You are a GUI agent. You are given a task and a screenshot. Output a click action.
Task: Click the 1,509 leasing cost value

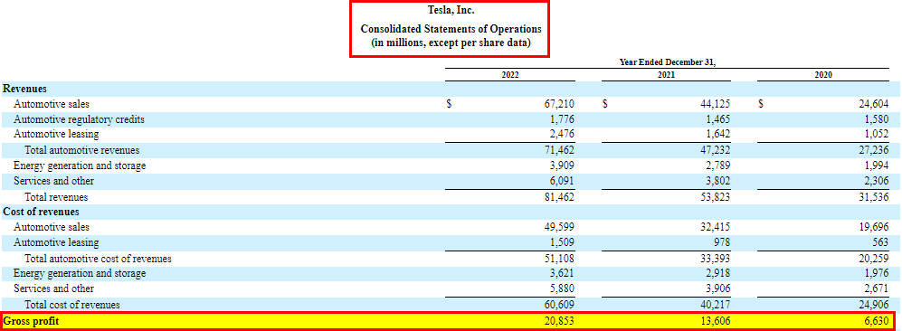point(563,242)
